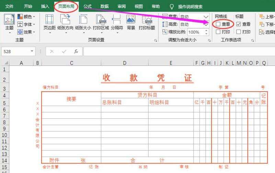Select the 页面布局 page layout tab
275x173 pixels.
click(66, 7)
